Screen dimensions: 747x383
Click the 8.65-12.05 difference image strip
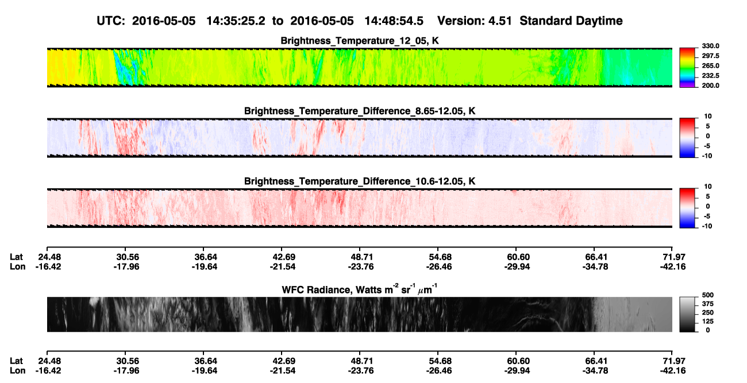point(360,137)
